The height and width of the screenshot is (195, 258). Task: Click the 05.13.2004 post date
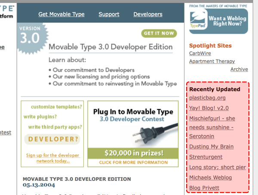(x=39, y=185)
